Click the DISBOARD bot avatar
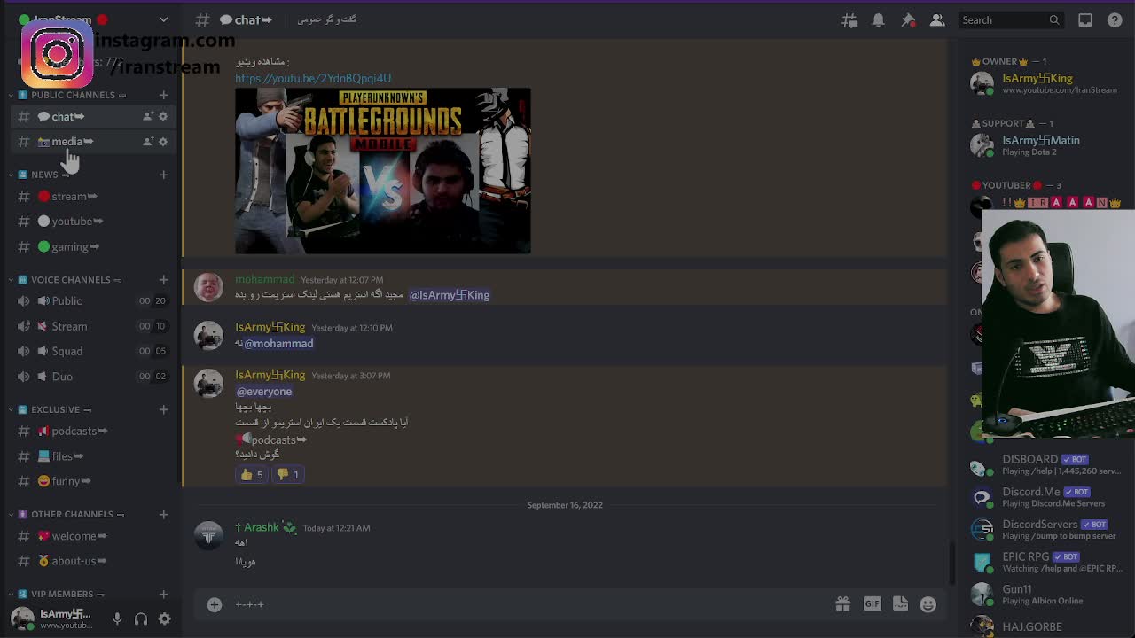 pos(982,466)
